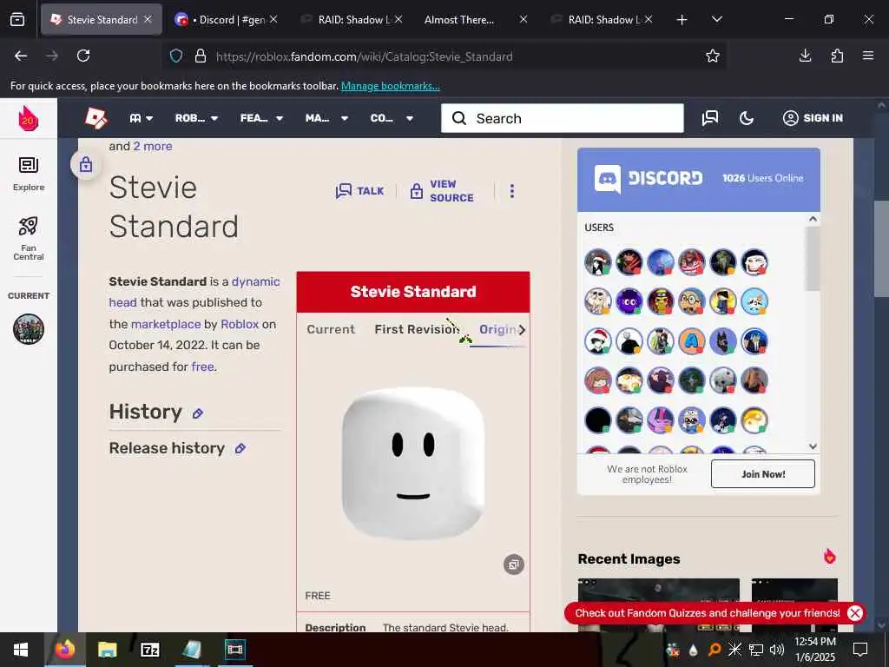
Task: Focus the wiki Search field
Action: [562, 118]
